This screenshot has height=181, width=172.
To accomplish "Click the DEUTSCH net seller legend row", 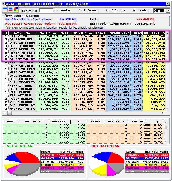I will coord(147,158).
